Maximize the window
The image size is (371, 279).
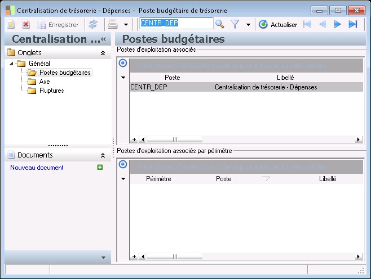tap(338, 11)
